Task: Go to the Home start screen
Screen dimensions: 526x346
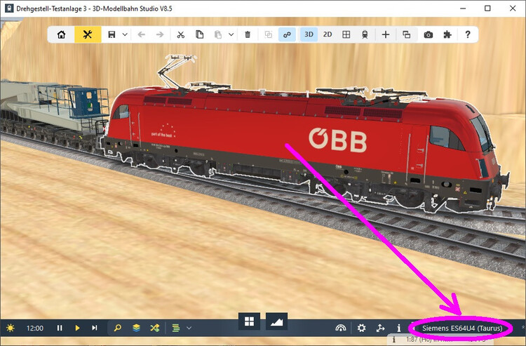Action: tap(62, 34)
